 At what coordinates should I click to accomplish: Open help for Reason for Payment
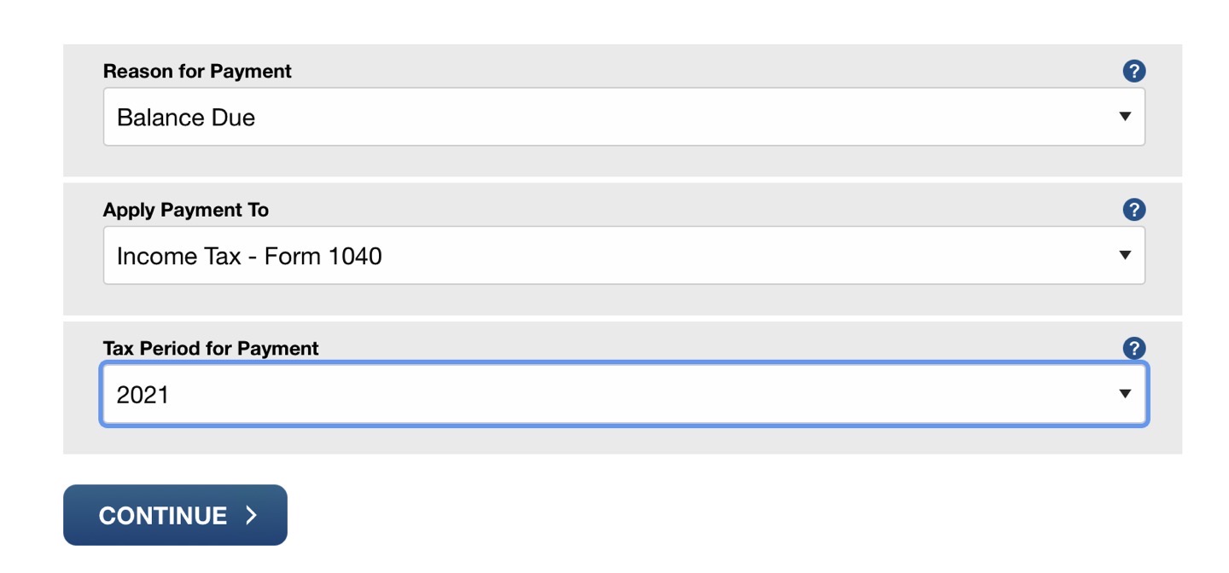(1134, 71)
